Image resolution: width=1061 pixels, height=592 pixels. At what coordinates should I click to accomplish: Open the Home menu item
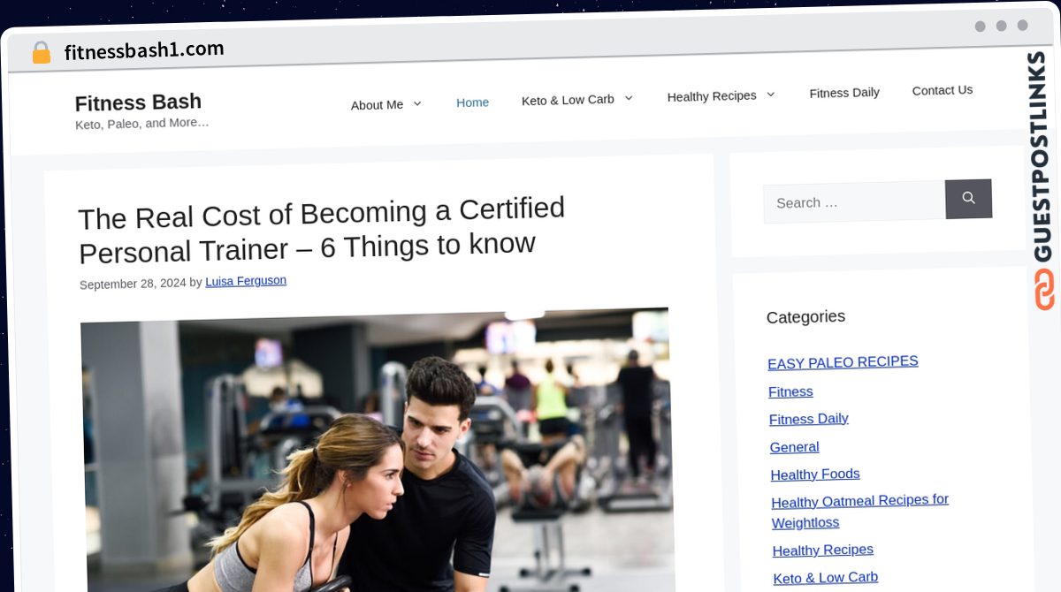click(x=472, y=102)
